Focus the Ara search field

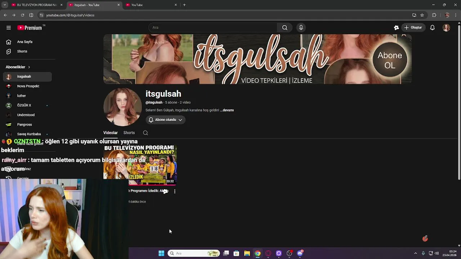click(x=212, y=28)
